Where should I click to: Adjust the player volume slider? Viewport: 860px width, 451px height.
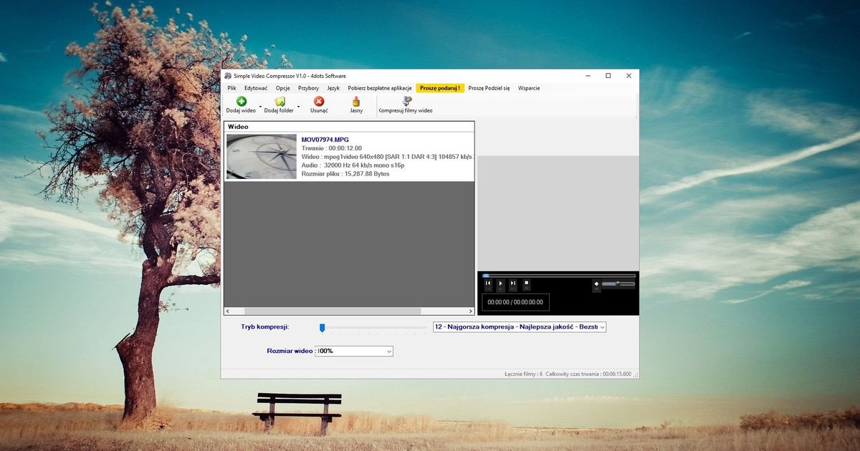(618, 284)
